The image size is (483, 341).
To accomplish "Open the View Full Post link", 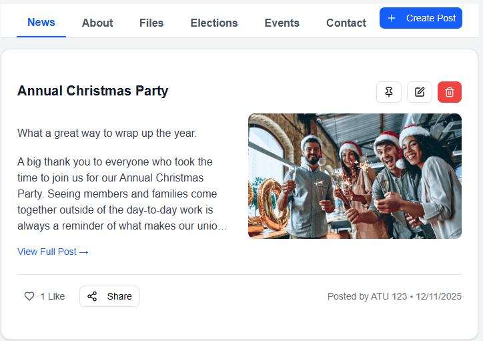I will click(x=53, y=252).
